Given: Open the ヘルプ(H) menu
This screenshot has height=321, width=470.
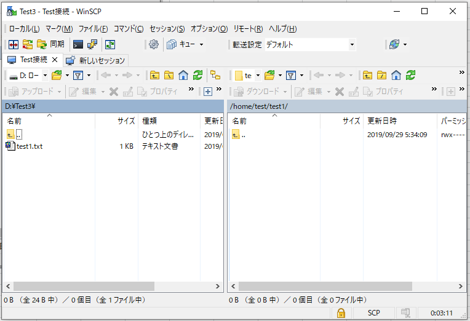Looking at the screenshot, I should [282, 29].
